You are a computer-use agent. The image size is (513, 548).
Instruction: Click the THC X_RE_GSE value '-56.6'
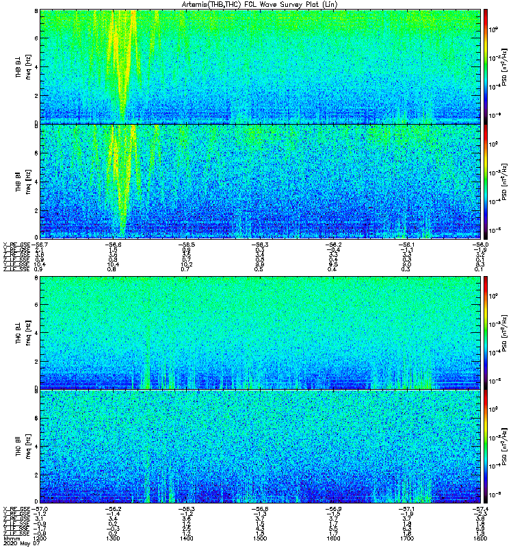pyautogui.click(x=260, y=509)
